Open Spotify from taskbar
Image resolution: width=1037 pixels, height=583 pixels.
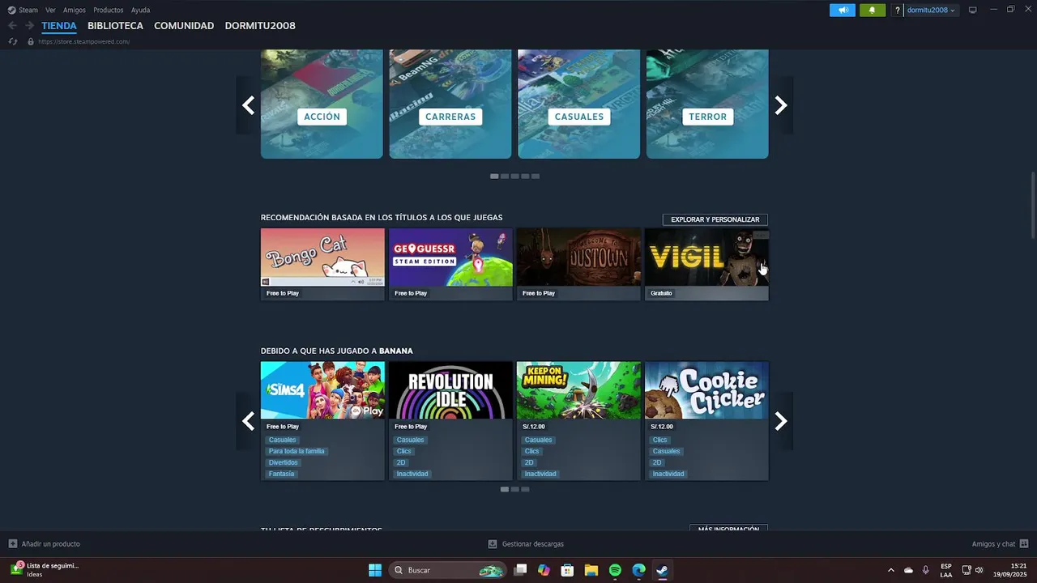coord(615,570)
